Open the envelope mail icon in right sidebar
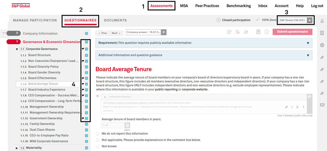Screen dimensions: 327x151 [x=322, y=105]
